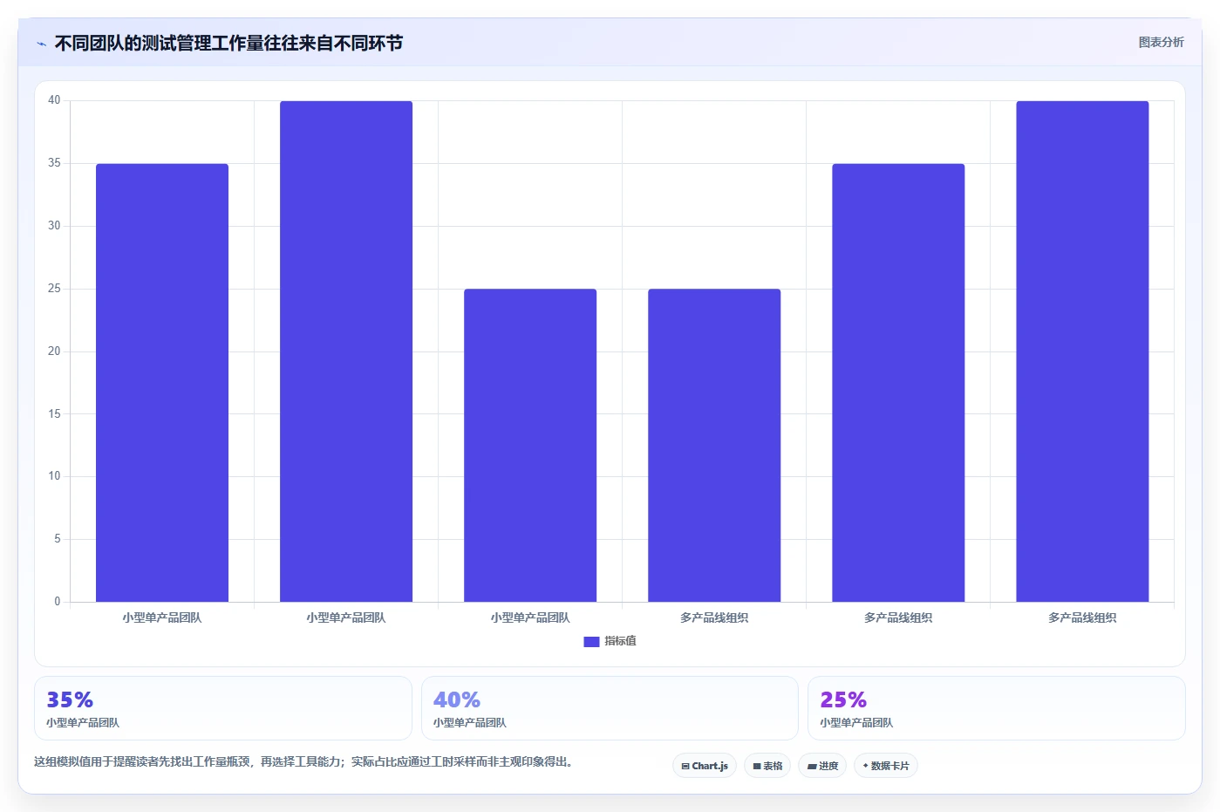Click the 图表分析 label in the header
Image resolution: width=1220 pixels, height=812 pixels.
pyautogui.click(x=1162, y=42)
